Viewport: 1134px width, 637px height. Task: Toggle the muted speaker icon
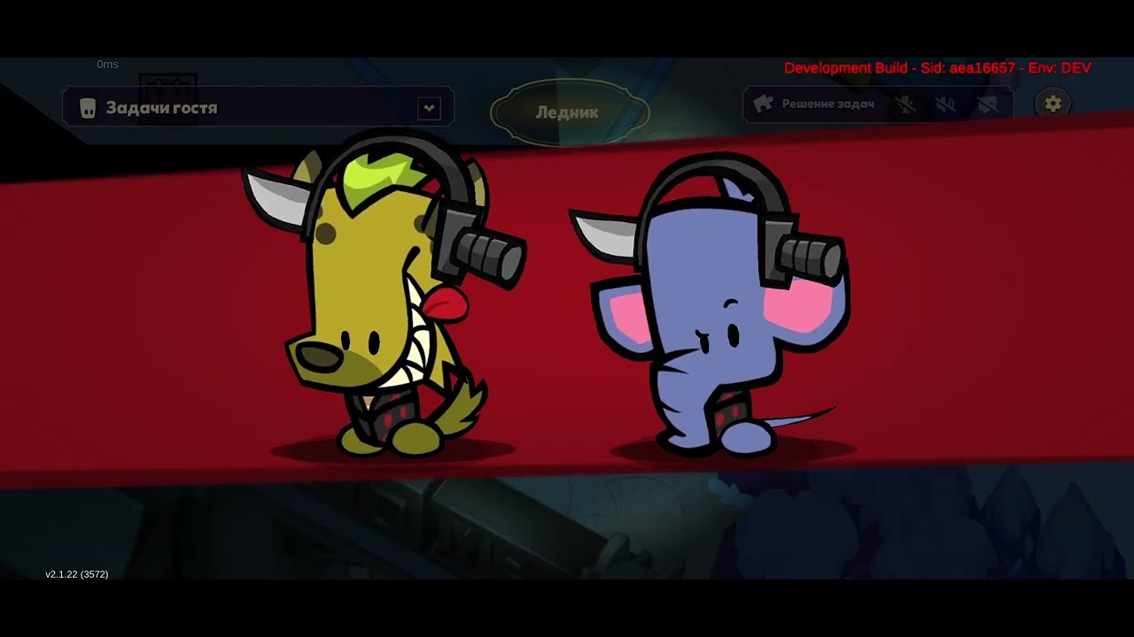pyautogui.click(x=945, y=104)
